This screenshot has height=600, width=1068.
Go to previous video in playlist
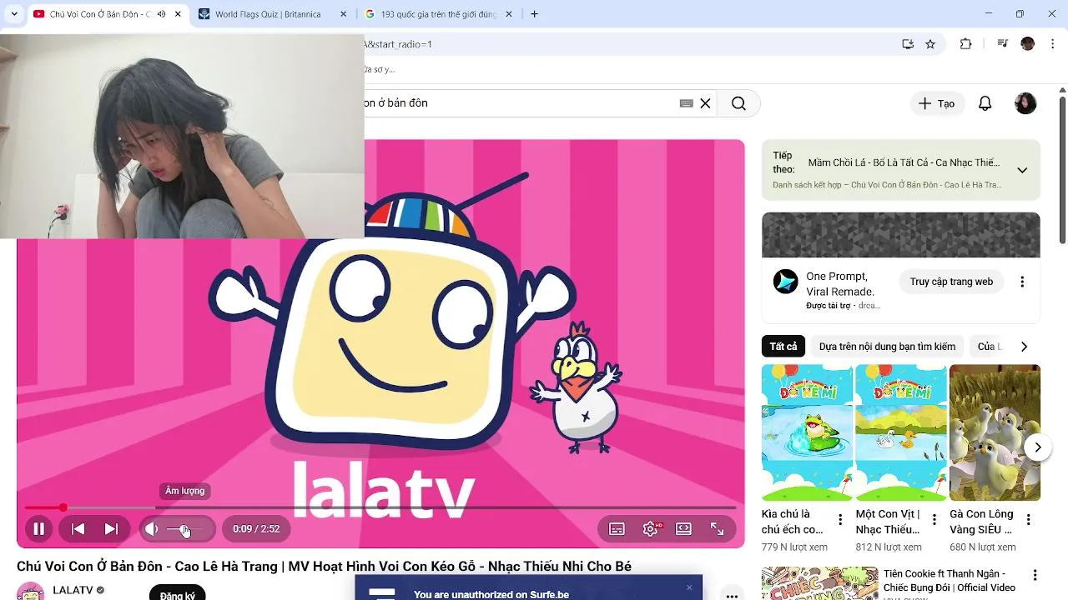pos(78,528)
